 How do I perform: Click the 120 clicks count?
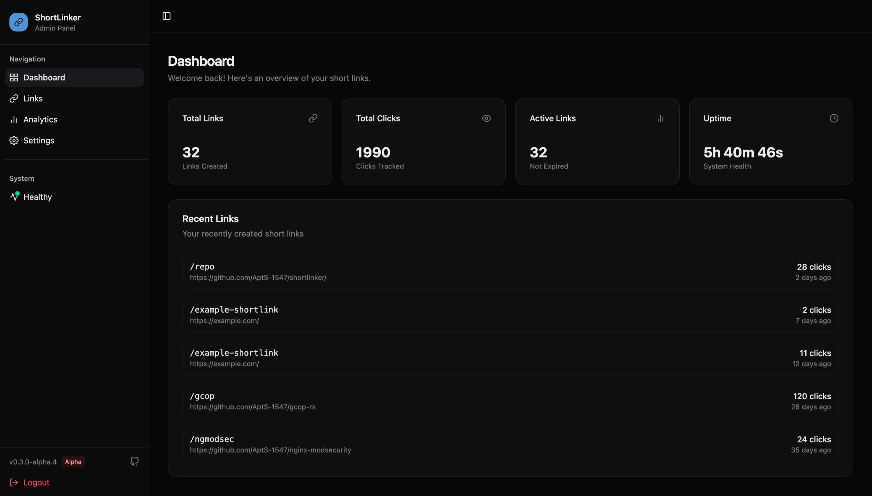pyautogui.click(x=812, y=396)
